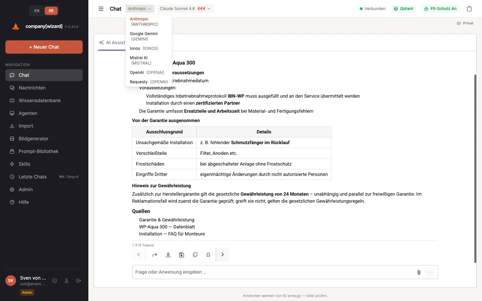Collapse the Anthropic provider dropdown

click(140, 9)
